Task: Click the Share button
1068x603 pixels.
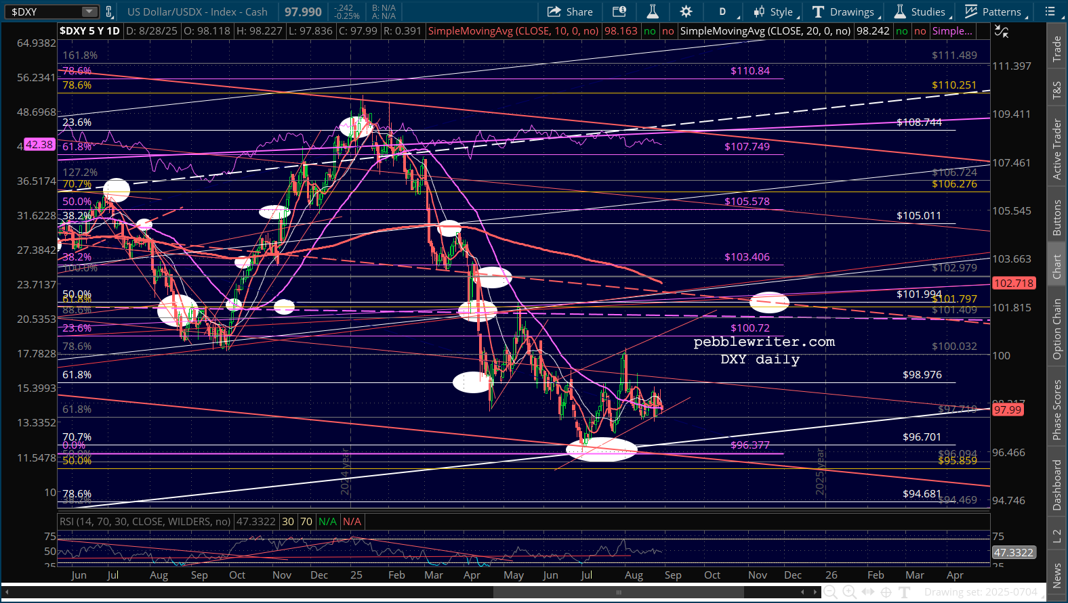Action: click(570, 12)
